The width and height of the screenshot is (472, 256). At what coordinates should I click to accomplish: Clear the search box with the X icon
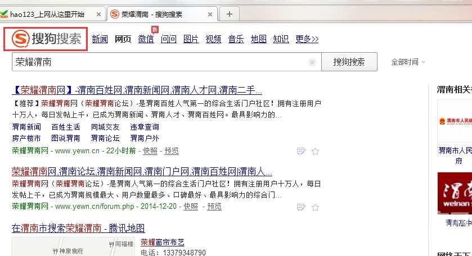312,62
